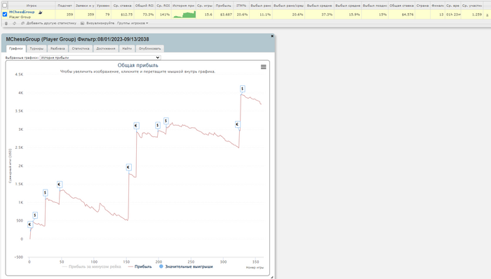Click the Визуализируйте link
The width and height of the screenshot is (491, 279).
100,23
